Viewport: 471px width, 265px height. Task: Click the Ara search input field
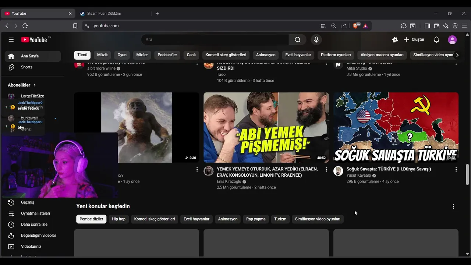point(215,40)
